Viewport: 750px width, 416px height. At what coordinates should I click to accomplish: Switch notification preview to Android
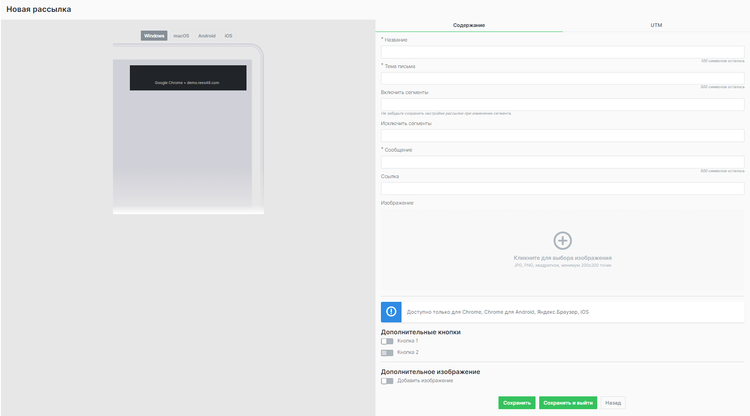[207, 35]
